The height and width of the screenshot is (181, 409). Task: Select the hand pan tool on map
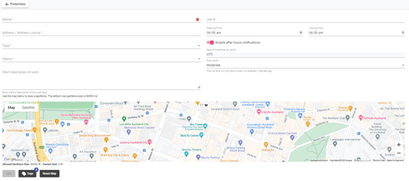(x=201, y=105)
